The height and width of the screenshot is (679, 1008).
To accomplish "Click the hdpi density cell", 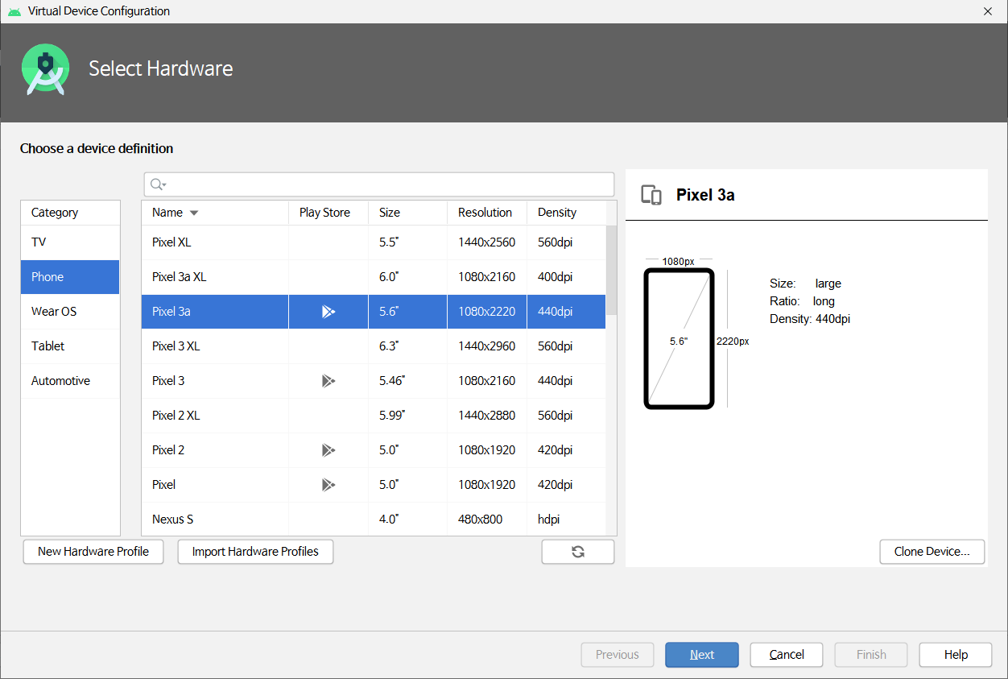I will pyautogui.click(x=566, y=520).
